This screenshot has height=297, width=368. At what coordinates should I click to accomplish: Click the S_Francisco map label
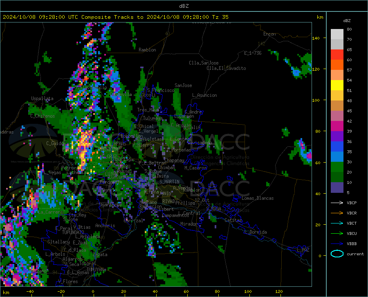click(161, 90)
